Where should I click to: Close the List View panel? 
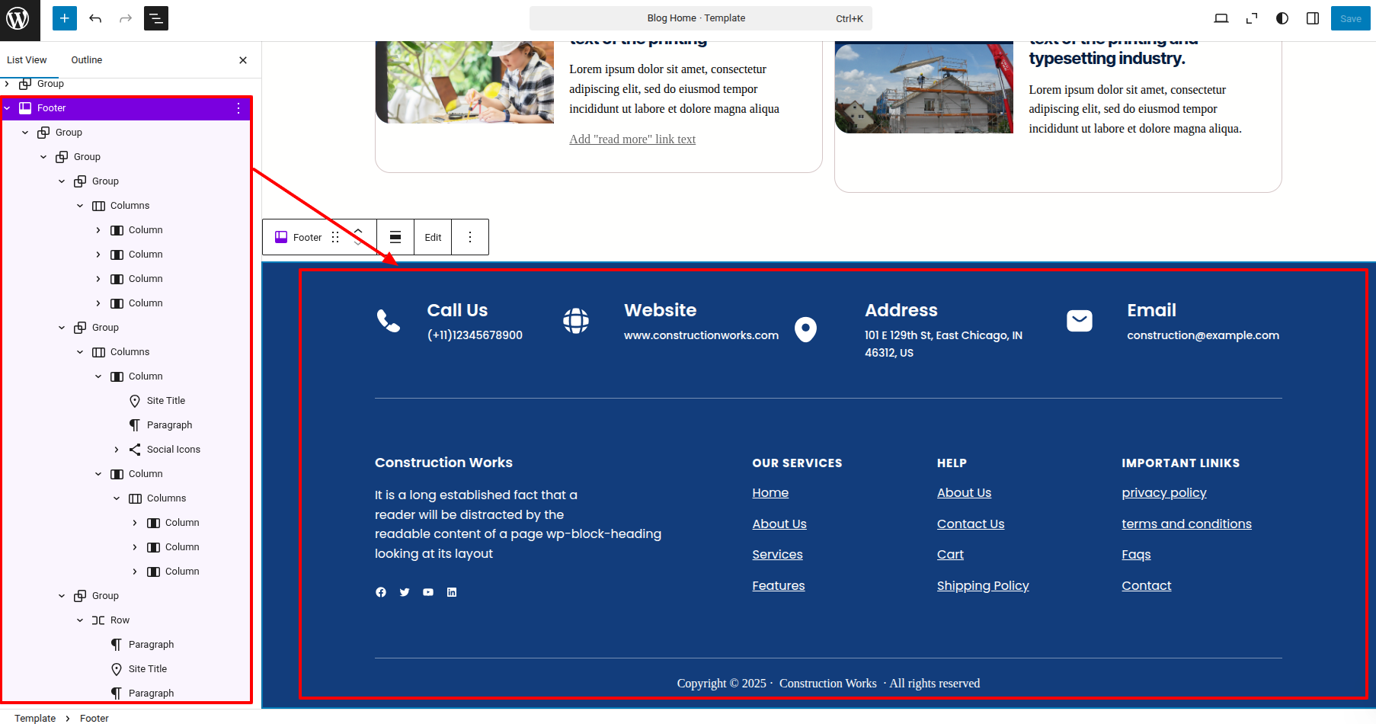[243, 60]
